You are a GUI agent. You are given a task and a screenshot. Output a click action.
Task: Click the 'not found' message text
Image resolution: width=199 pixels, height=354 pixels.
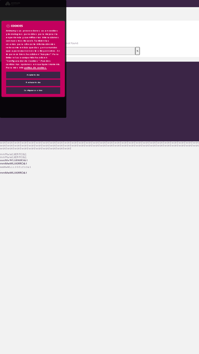click(72, 43)
